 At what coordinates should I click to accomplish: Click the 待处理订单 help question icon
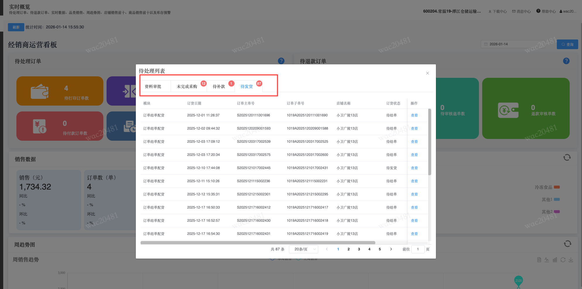pos(281,61)
